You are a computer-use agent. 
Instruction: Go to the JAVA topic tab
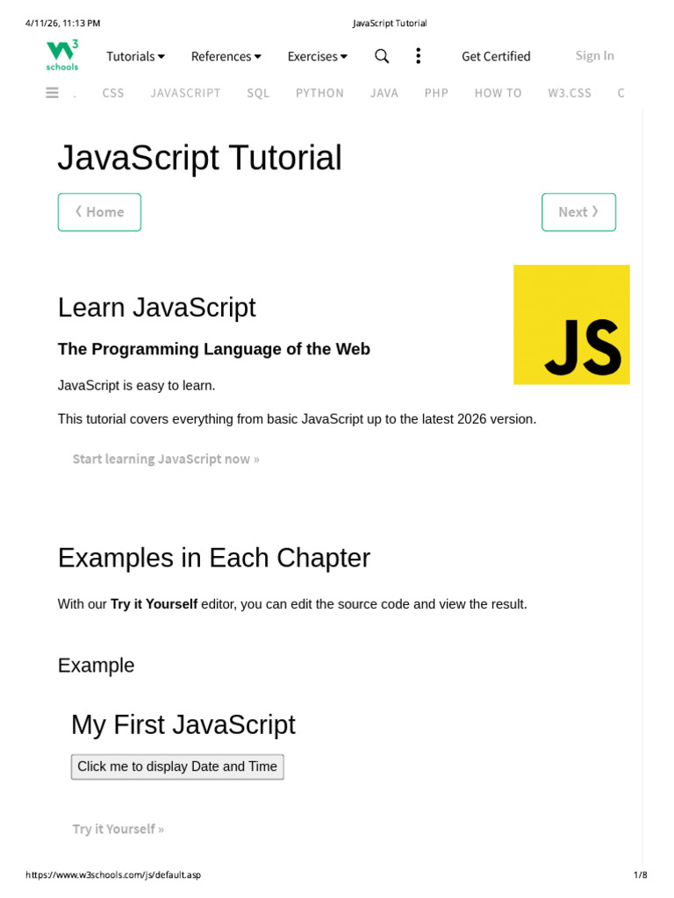[x=384, y=93]
